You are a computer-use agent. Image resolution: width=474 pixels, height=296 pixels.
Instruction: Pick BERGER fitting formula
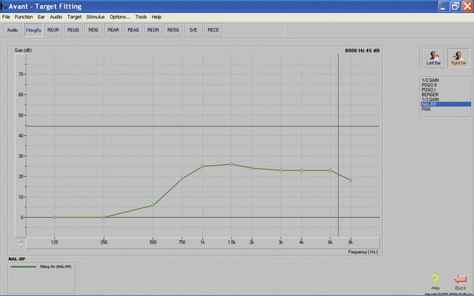click(x=430, y=95)
